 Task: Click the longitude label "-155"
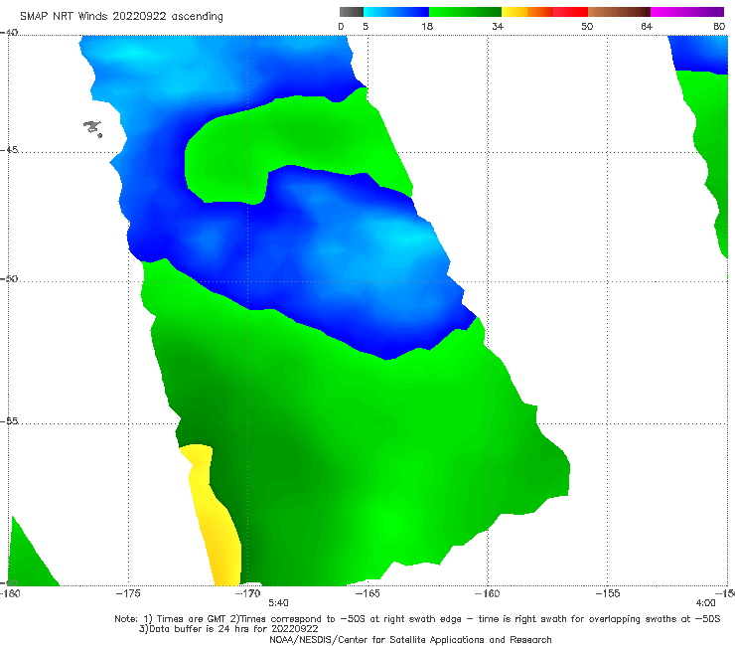[x=608, y=593]
